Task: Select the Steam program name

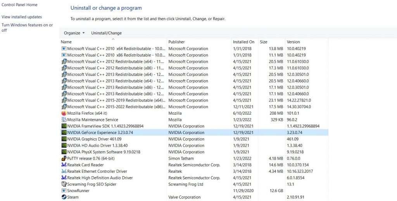Action: point(72,197)
